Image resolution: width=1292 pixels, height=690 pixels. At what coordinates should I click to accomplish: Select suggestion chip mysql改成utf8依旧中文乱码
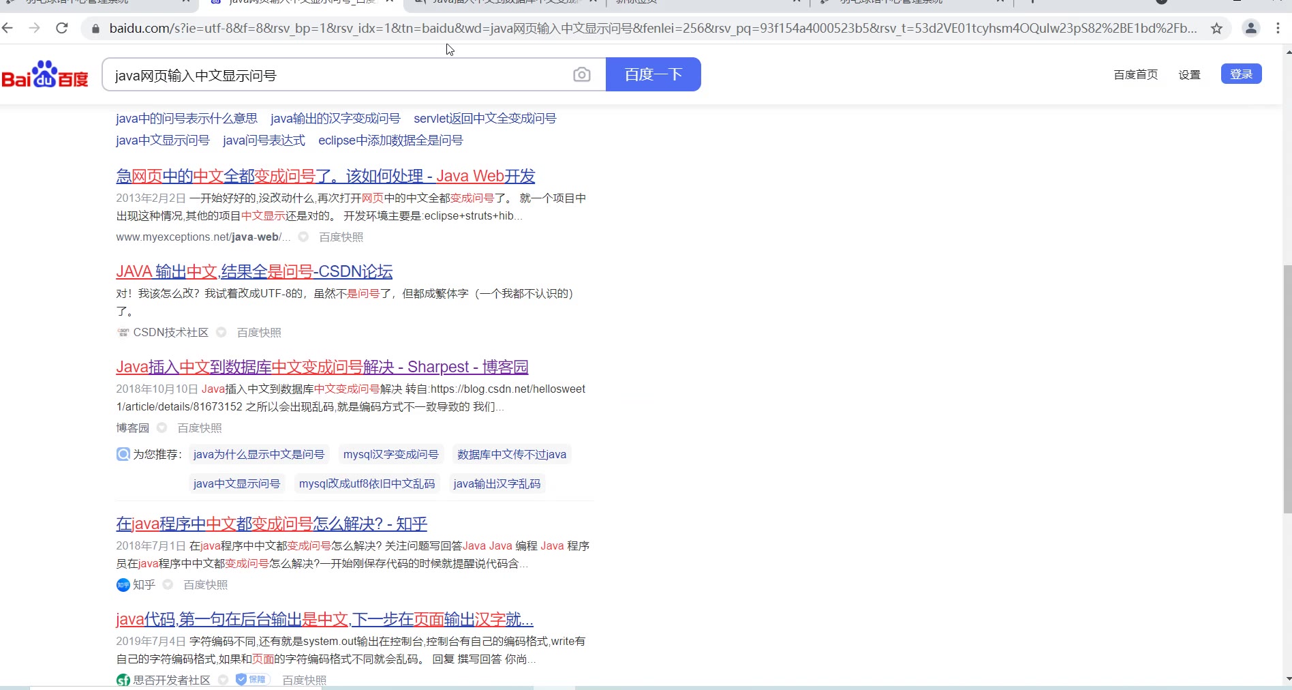[x=367, y=483]
